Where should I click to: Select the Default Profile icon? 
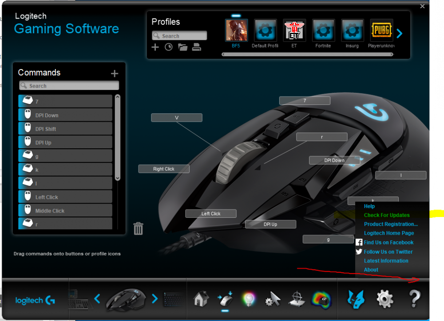click(266, 30)
